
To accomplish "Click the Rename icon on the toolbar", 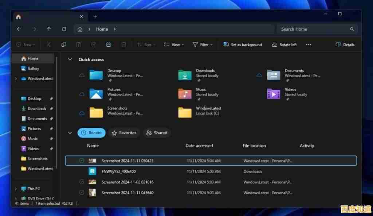I will point(94,44).
